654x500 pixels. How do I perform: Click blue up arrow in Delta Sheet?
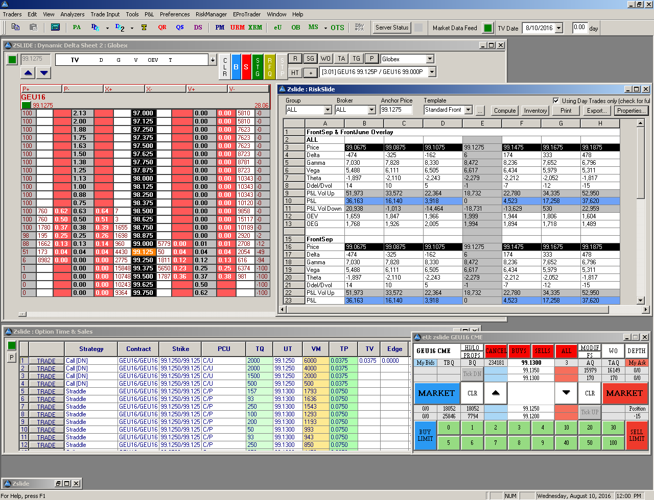tap(28, 73)
